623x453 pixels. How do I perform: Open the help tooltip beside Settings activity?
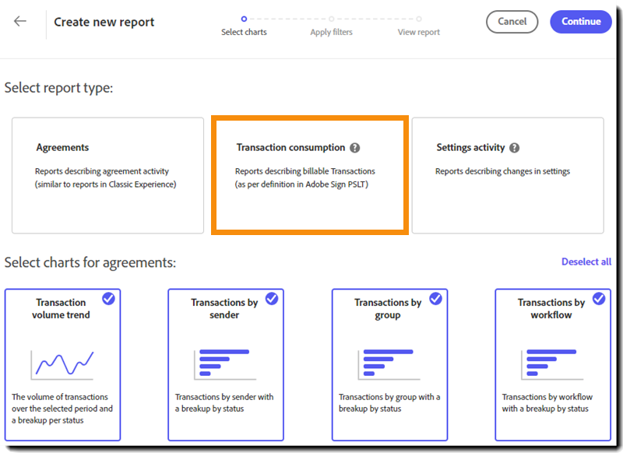click(513, 146)
